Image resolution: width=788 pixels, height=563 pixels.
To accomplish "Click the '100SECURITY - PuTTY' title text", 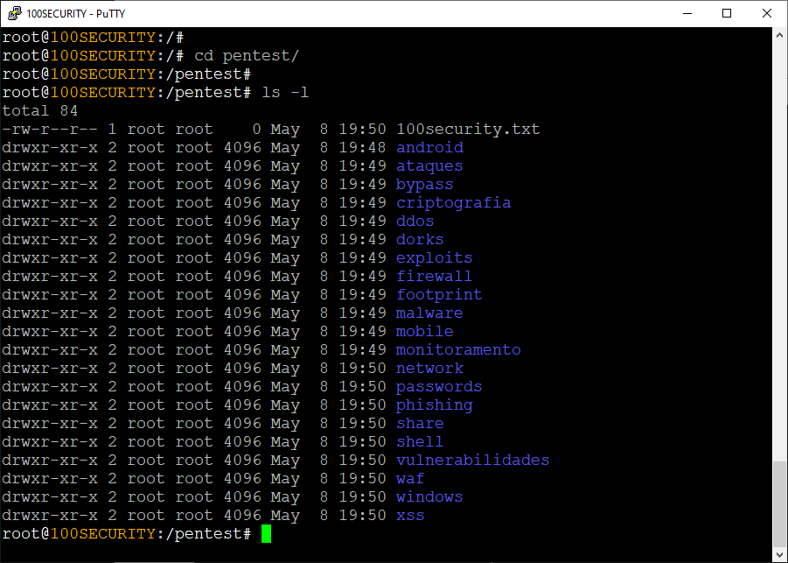I will point(75,14).
